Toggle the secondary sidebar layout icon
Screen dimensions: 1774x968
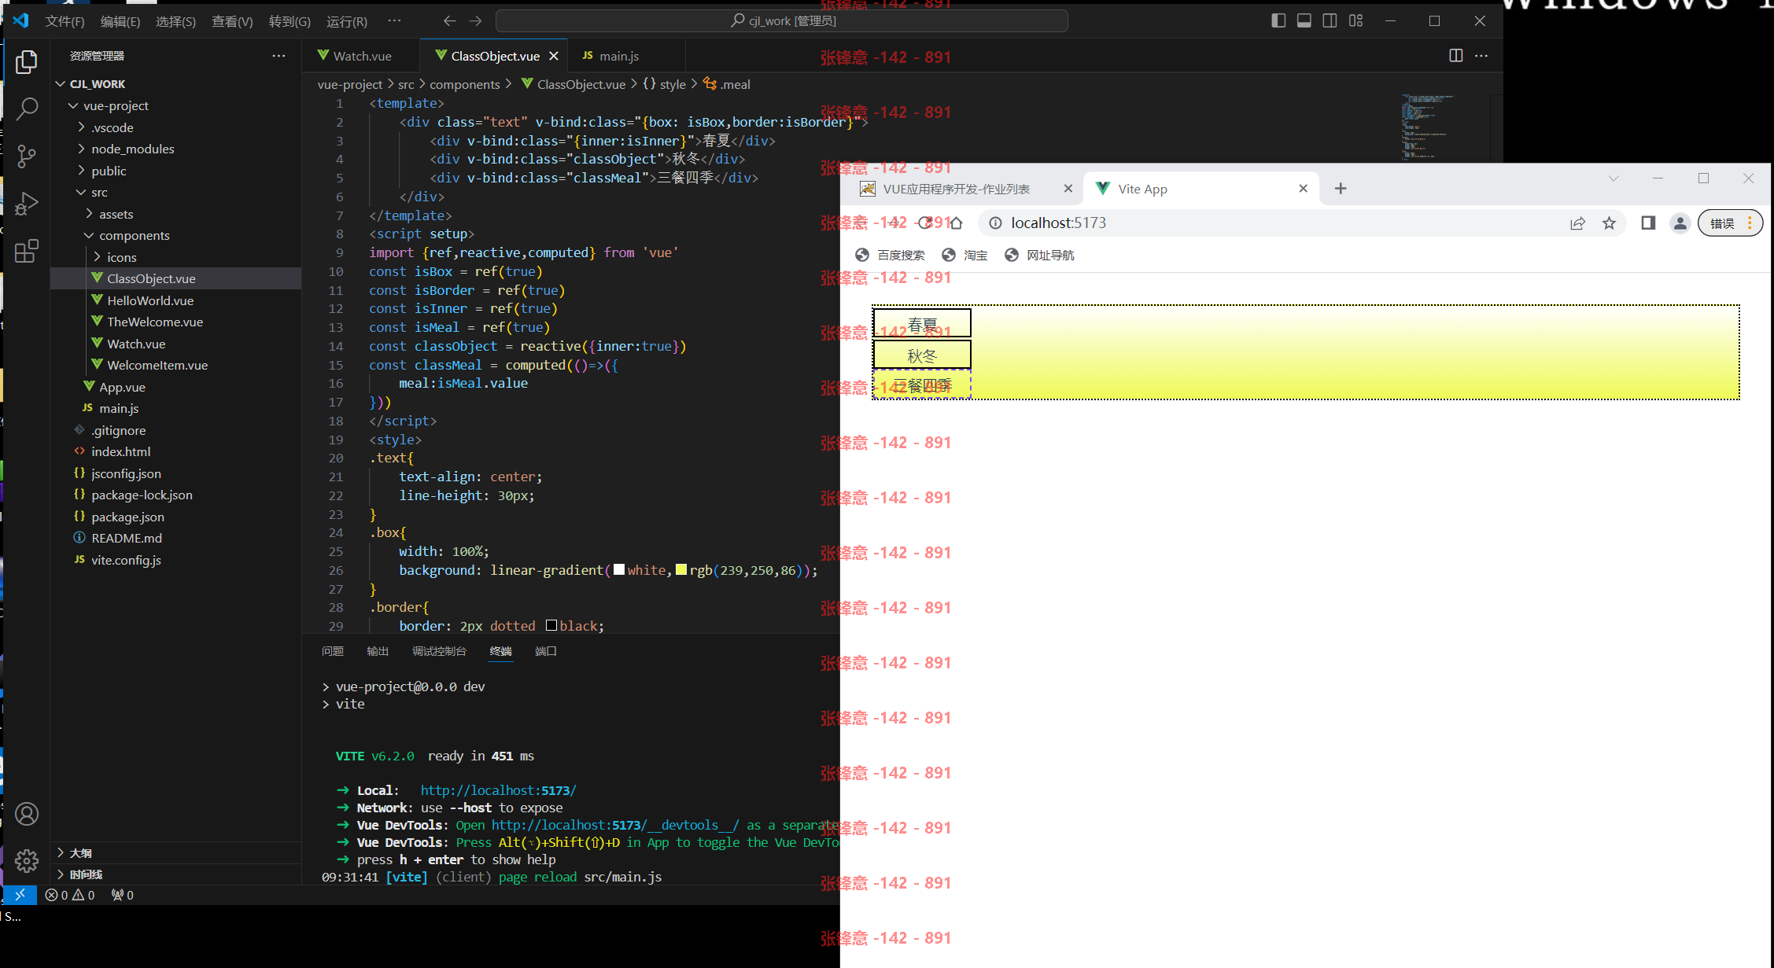click(1330, 21)
